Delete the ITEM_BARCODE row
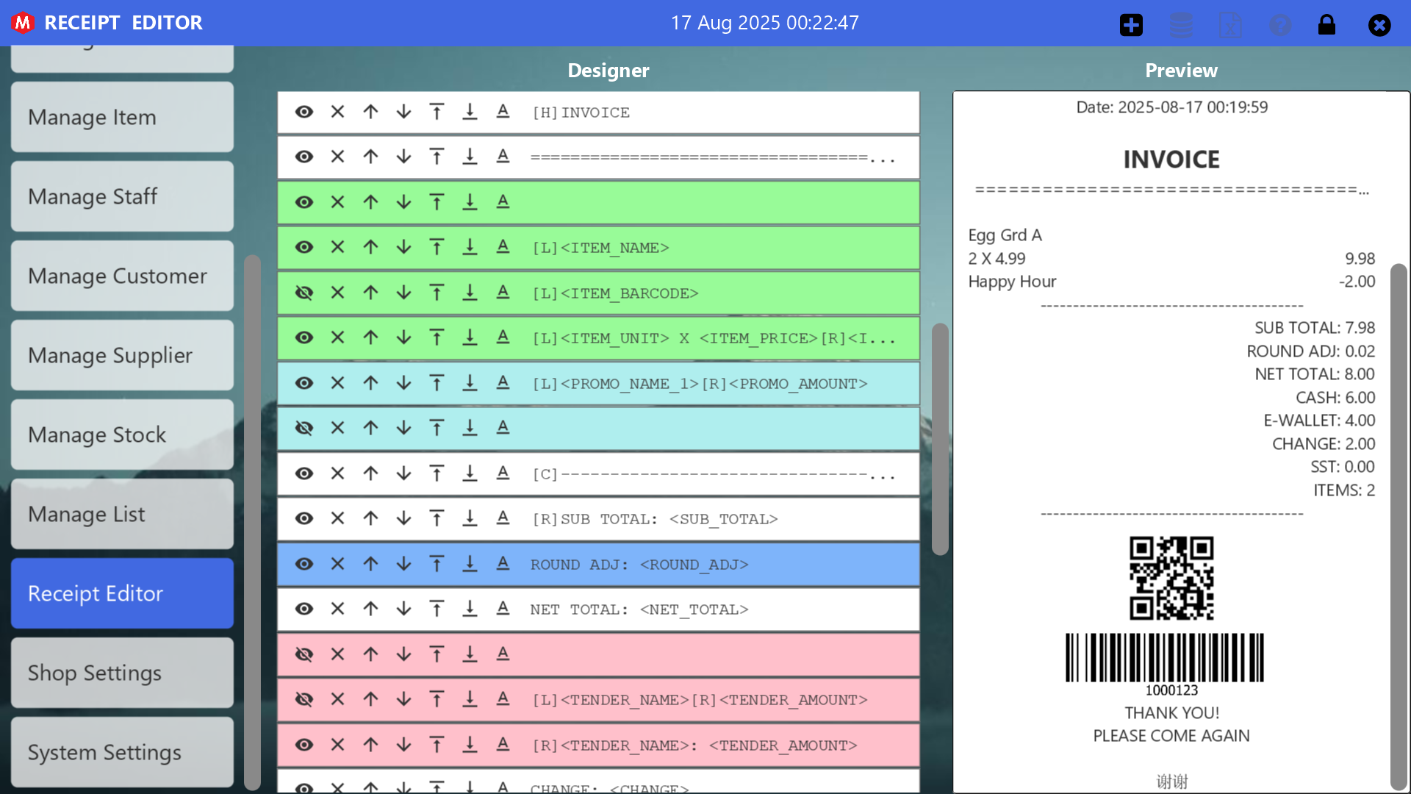 click(337, 293)
